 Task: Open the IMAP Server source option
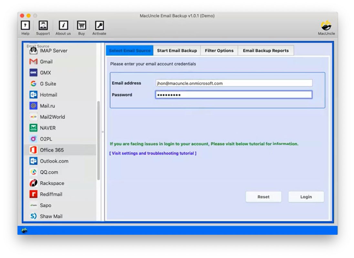[53, 51]
